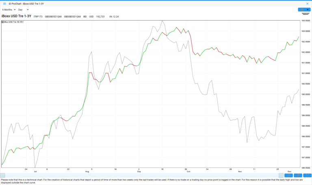Click the 06.12.24 date value
Image resolution: width=312 pixels, height=185 pixels.
(114, 17)
